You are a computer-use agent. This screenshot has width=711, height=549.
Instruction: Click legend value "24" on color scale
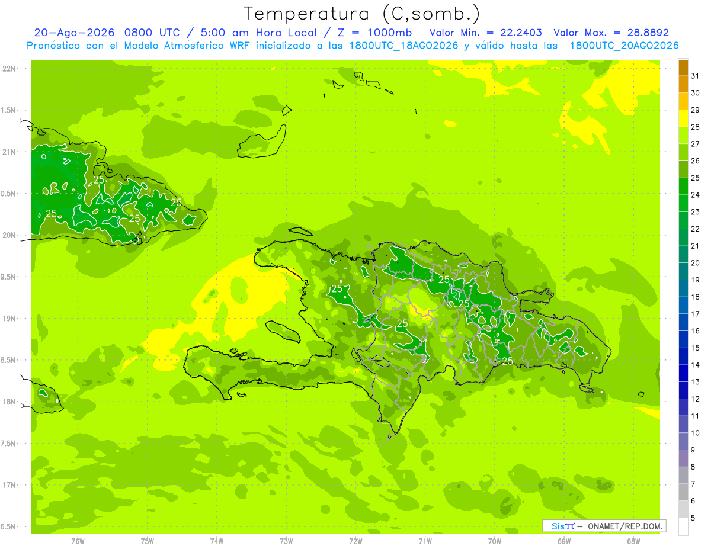tap(696, 194)
